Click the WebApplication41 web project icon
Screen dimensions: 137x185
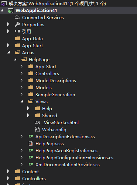(x=10, y=11)
